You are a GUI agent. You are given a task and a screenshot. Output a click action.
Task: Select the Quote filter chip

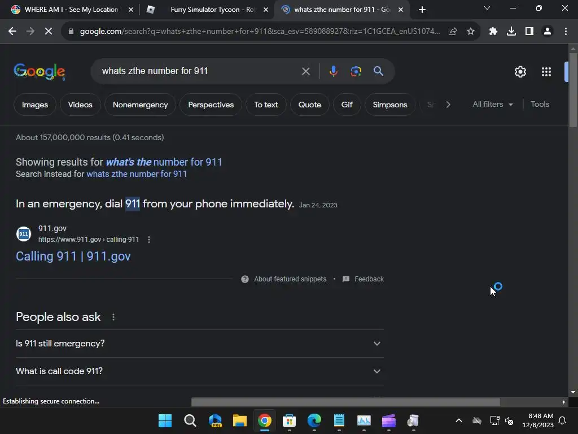[x=310, y=105]
